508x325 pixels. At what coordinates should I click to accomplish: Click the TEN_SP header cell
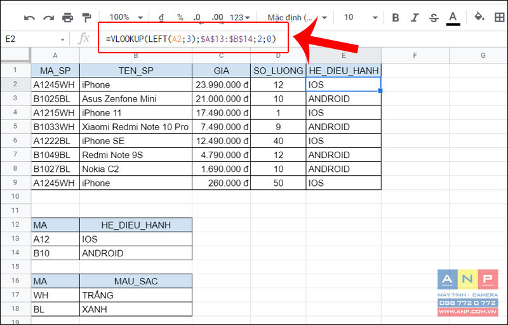136,70
